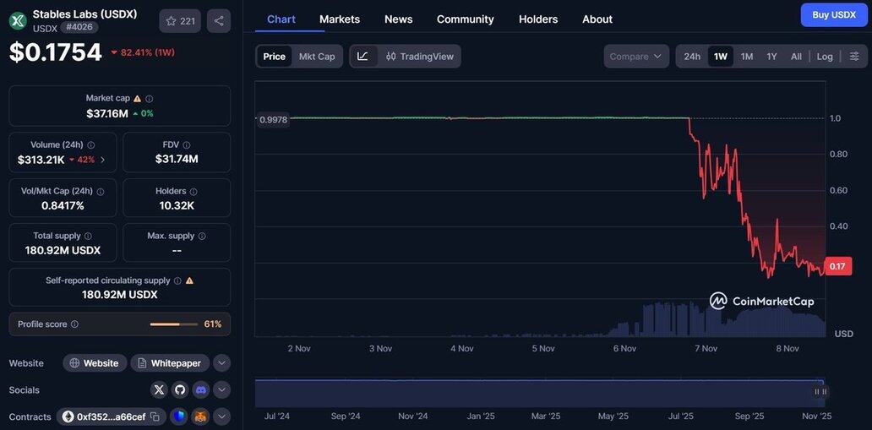Viewport: 872px width, 430px height.
Task: Open the Compare dropdown
Action: click(x=636, y=57)
